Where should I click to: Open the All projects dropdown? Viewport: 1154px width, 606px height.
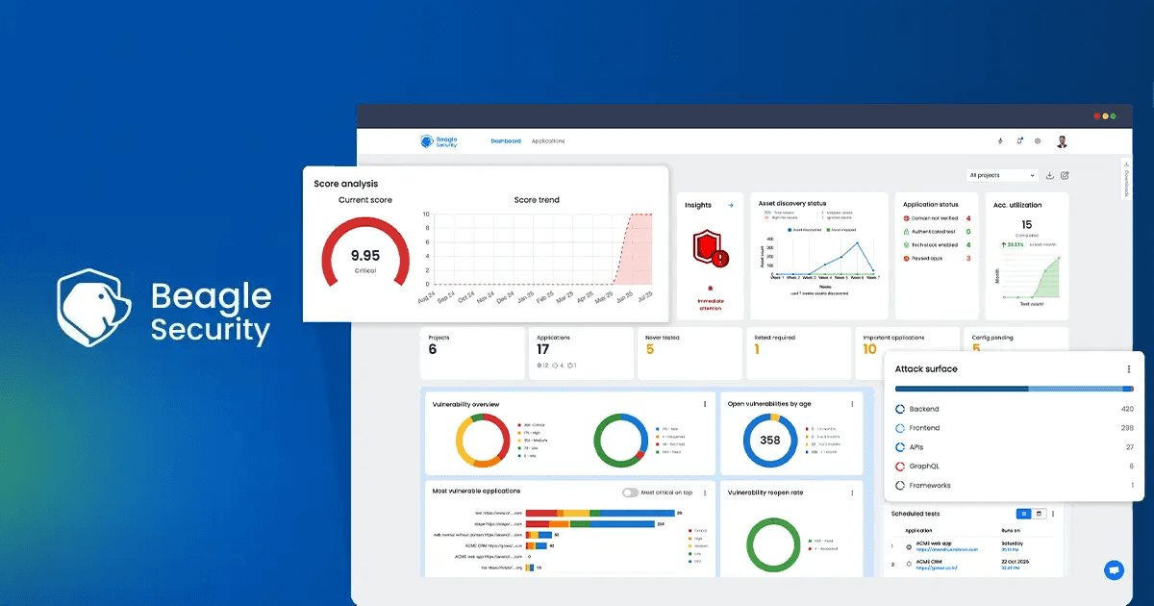pos(1002,176)
